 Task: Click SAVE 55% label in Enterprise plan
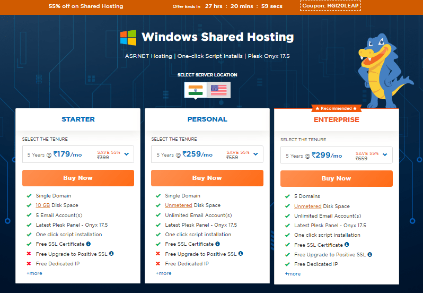coord(367,153)
